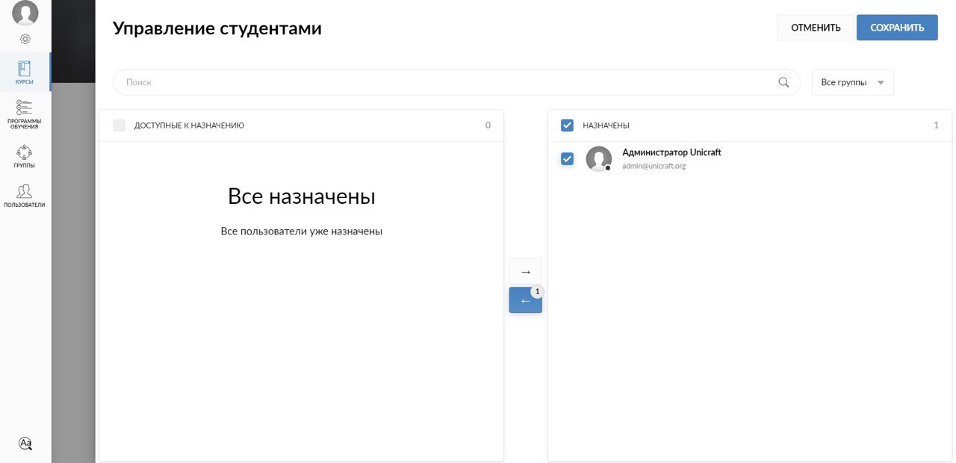
Task: Click the Все группы dropdown arrow
Action: (881, 82)
